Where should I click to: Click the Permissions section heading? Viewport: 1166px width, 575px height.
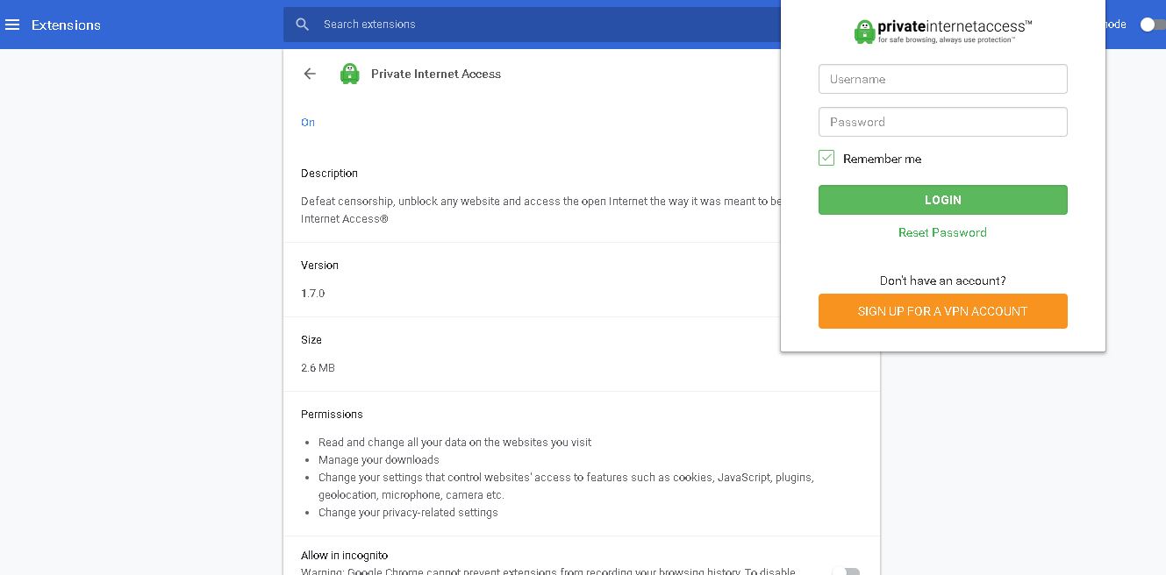tap(332, 414)
